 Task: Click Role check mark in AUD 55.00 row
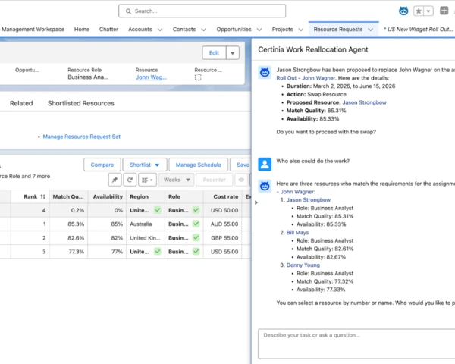(196, 224)
